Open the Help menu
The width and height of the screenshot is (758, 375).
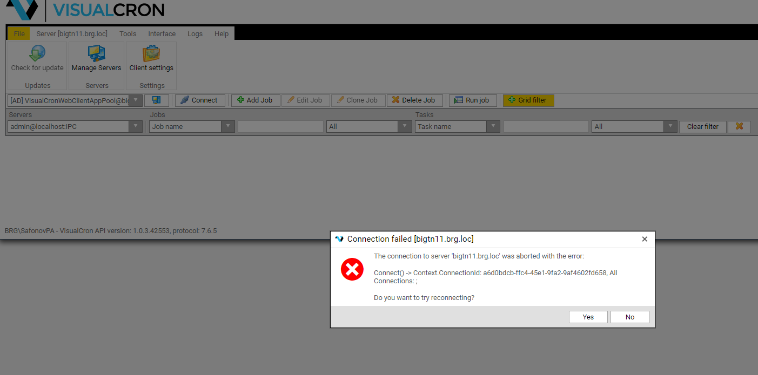tap(222, 33)
